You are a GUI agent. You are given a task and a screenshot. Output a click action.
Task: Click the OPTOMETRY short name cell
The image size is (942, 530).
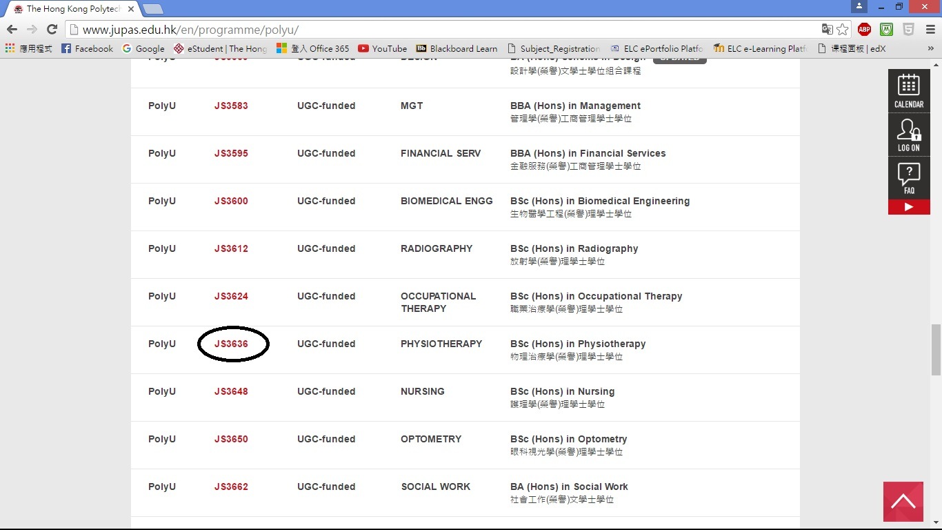pyautogui.click(x=431, y=439)
